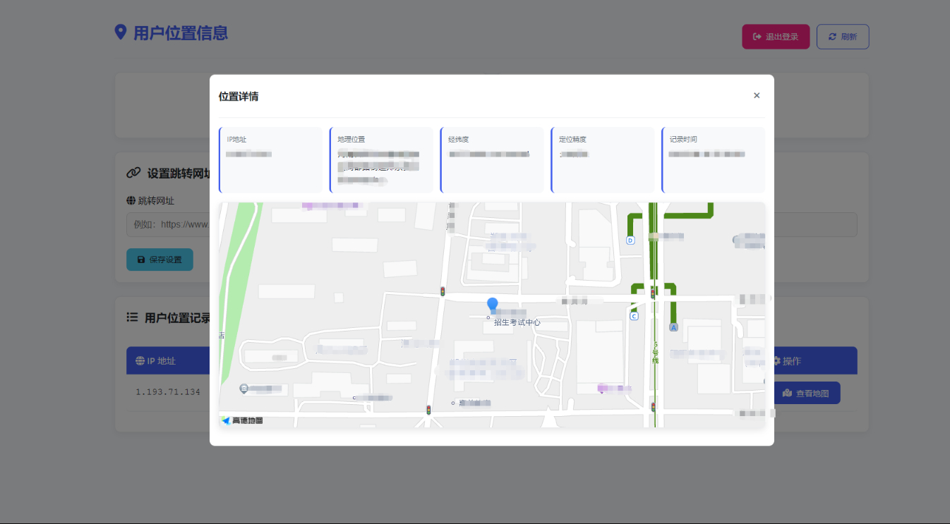950x524 pixels.
Task: Click the location pin icon beside 用户位置信息
Action: pyautogui.click(x=121, y=32)
